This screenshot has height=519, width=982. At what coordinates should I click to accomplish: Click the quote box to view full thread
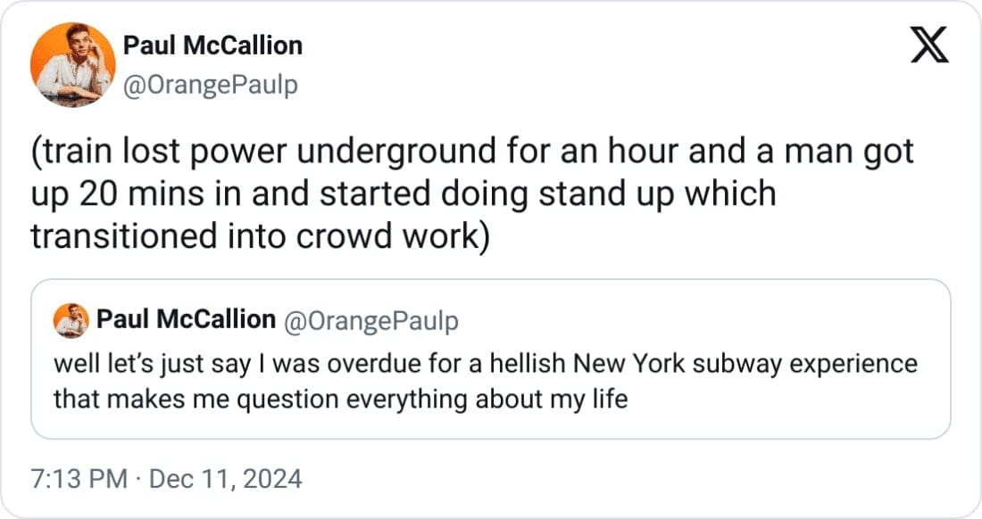491,361
